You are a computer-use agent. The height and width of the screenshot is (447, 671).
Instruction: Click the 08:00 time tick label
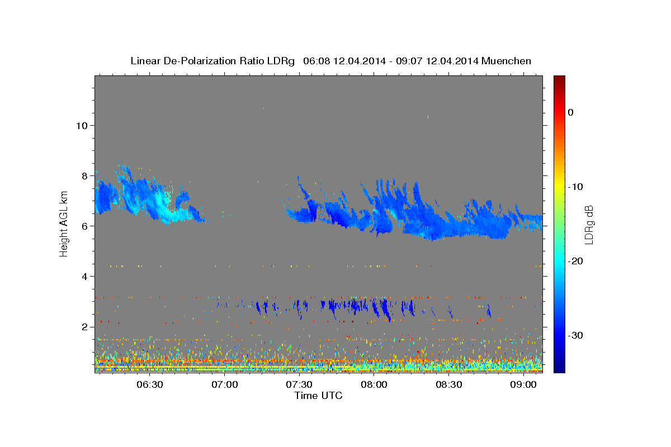[374, 385]
